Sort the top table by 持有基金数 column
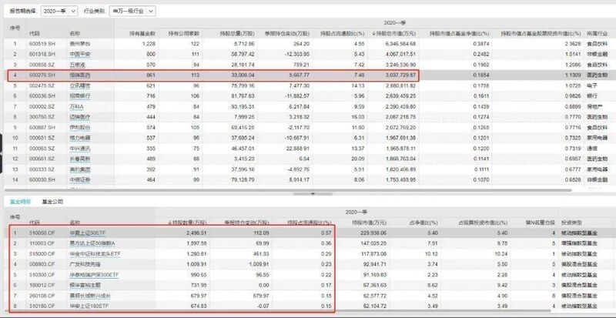616x318 pixels. point(142,33)
